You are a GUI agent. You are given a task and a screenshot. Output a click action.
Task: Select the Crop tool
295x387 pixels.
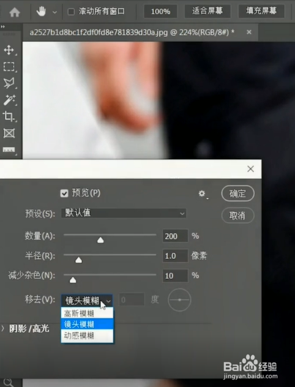tap(9, 116)
